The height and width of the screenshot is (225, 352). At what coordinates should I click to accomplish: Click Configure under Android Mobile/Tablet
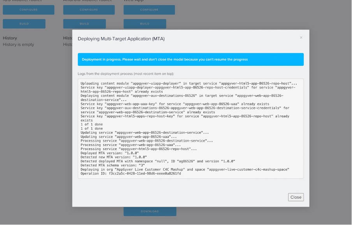[89, 10]
